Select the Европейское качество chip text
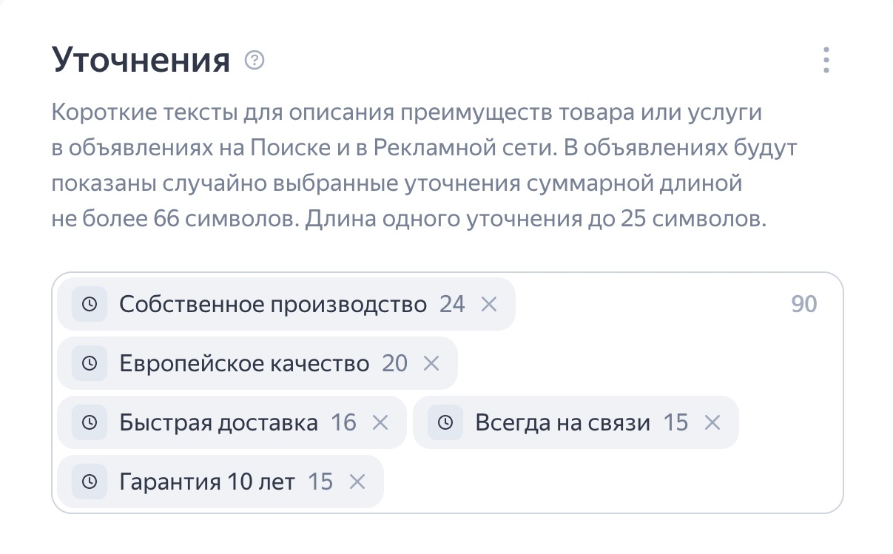893x554 pixels. (244, 364)
